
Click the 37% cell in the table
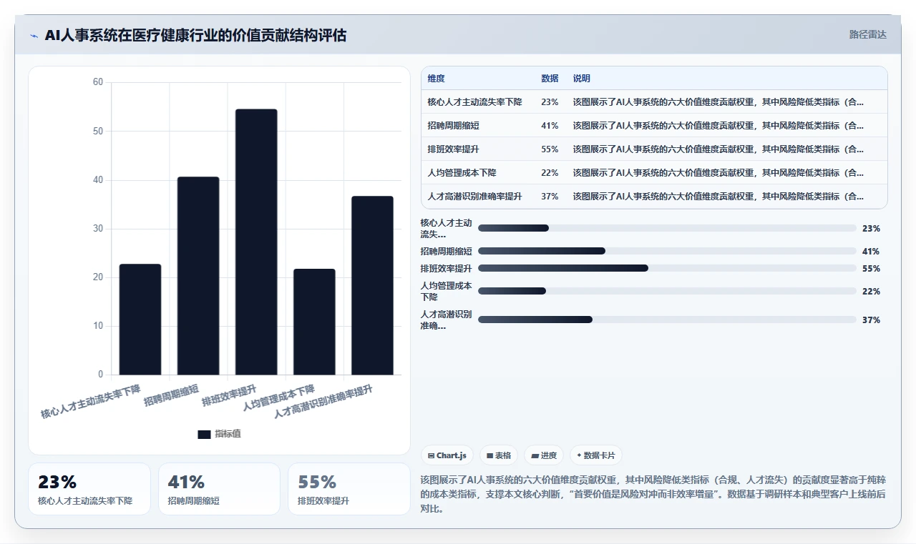pyautogui.click(x=550, y=197)
